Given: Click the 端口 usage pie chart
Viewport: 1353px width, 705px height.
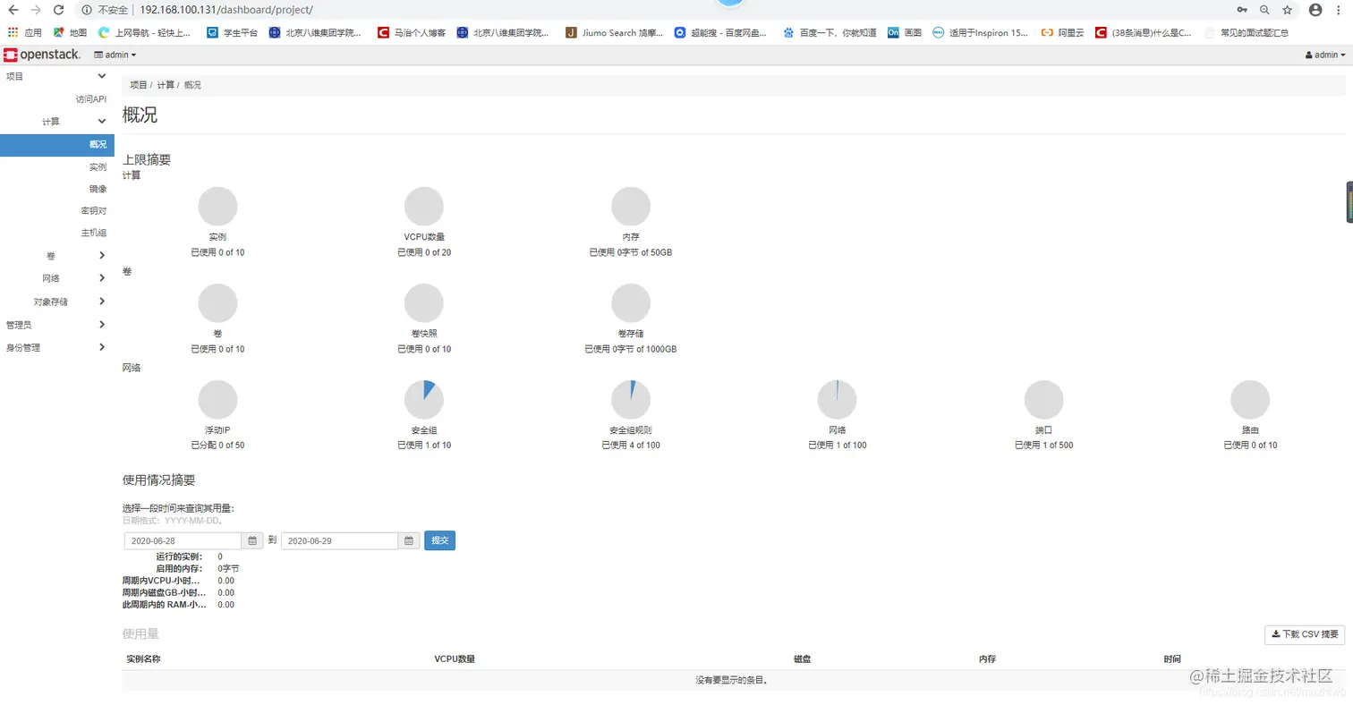Looking at the screenshot, I should tap(1043, 399).
